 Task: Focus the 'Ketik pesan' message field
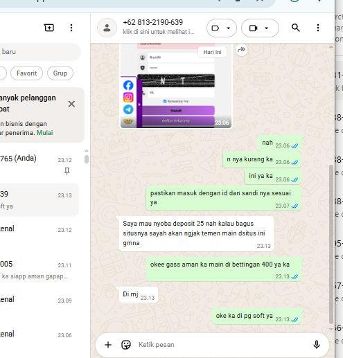pyautogui.click(x=222, y=345)
